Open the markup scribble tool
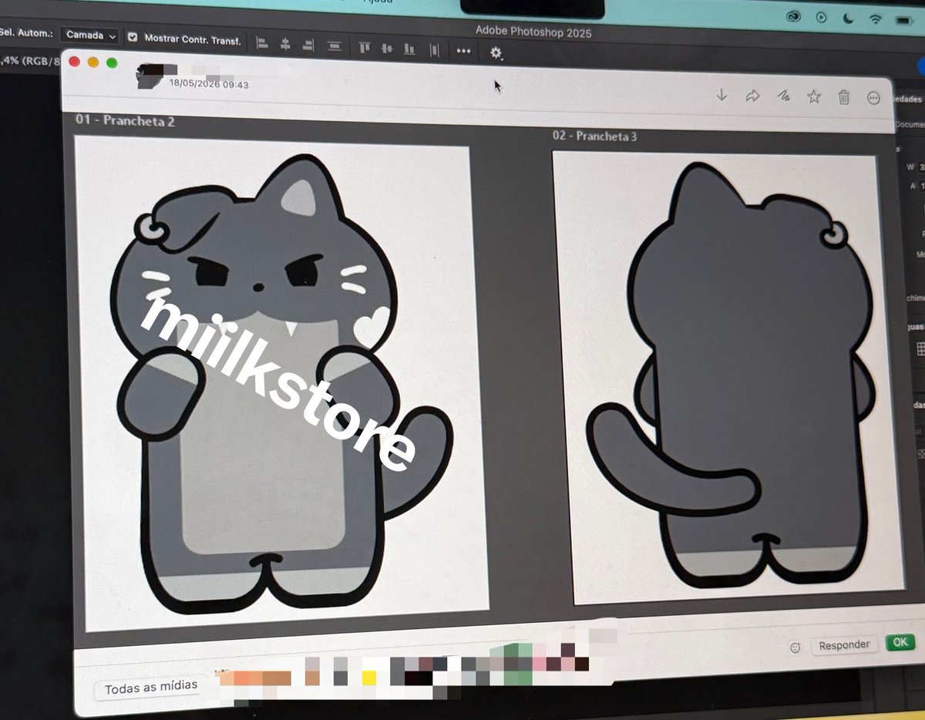Viewport: 925px width, 720px height. (x=783, y=96)
